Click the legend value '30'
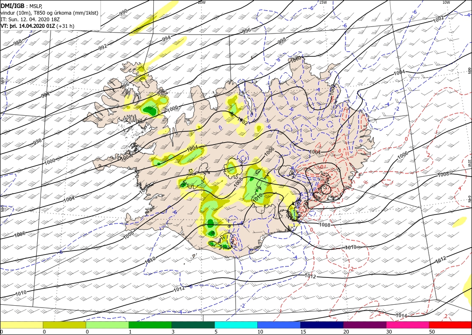 [x=389, y=332]
